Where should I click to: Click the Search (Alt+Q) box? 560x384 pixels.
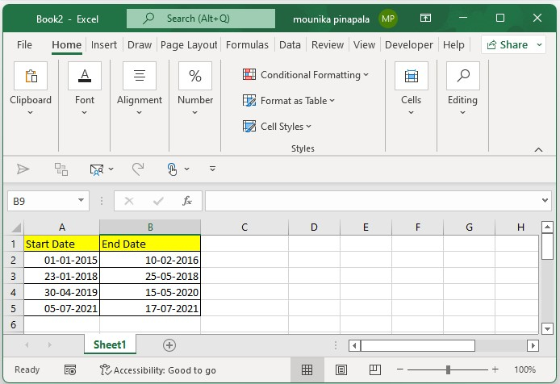[201, 19]
